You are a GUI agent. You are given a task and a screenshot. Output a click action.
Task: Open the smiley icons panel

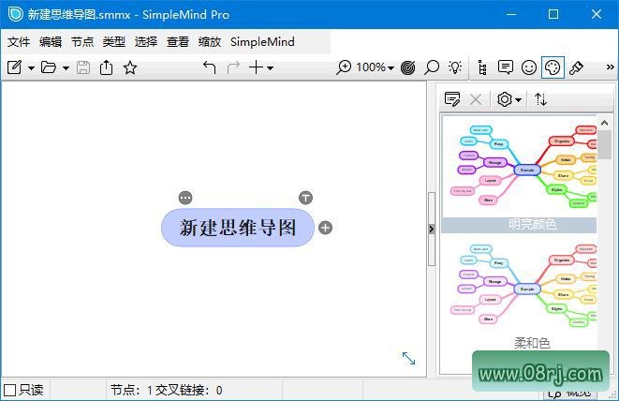click(x=529, y=67)
